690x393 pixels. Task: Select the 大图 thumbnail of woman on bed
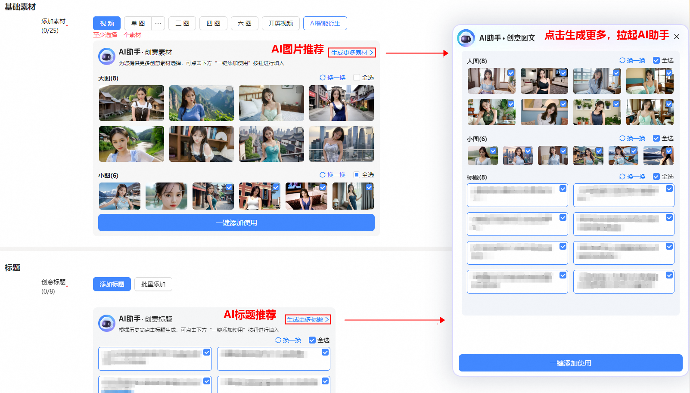pos(271,103)
